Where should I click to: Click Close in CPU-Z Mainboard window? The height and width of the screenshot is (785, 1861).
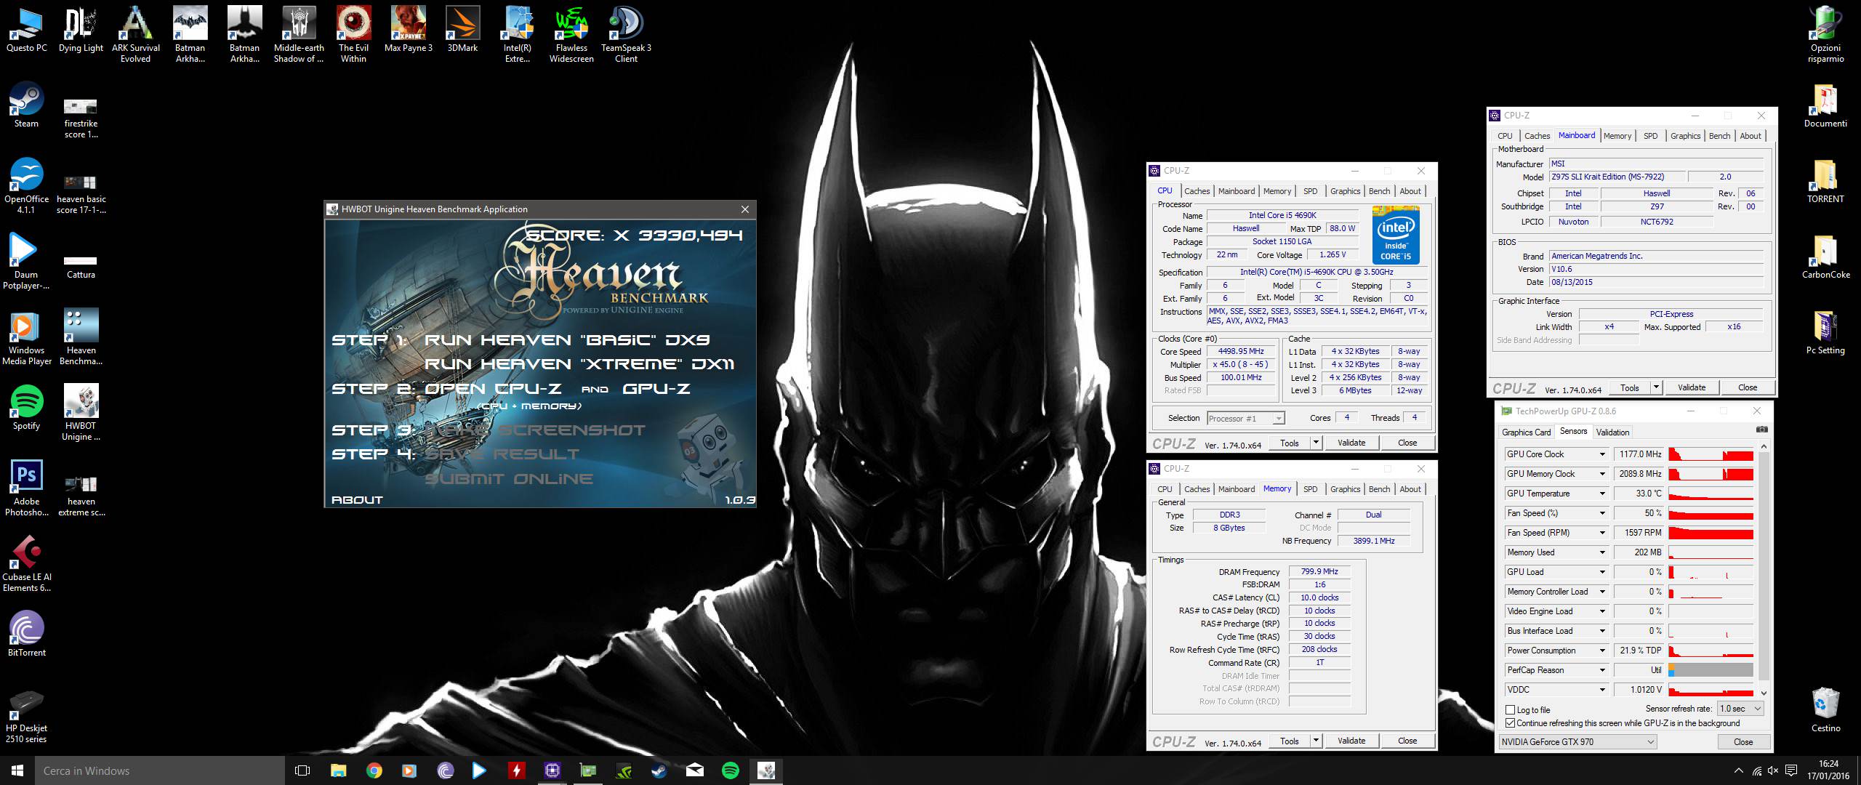[x=1747, y=387]
